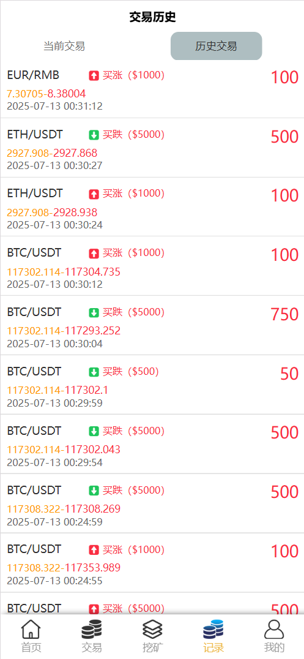The height and width of the screenshot is (659, 304).
Task: Click green down-arrow icon on $500 BTC/USDT trade
Action: click(94, 372)
